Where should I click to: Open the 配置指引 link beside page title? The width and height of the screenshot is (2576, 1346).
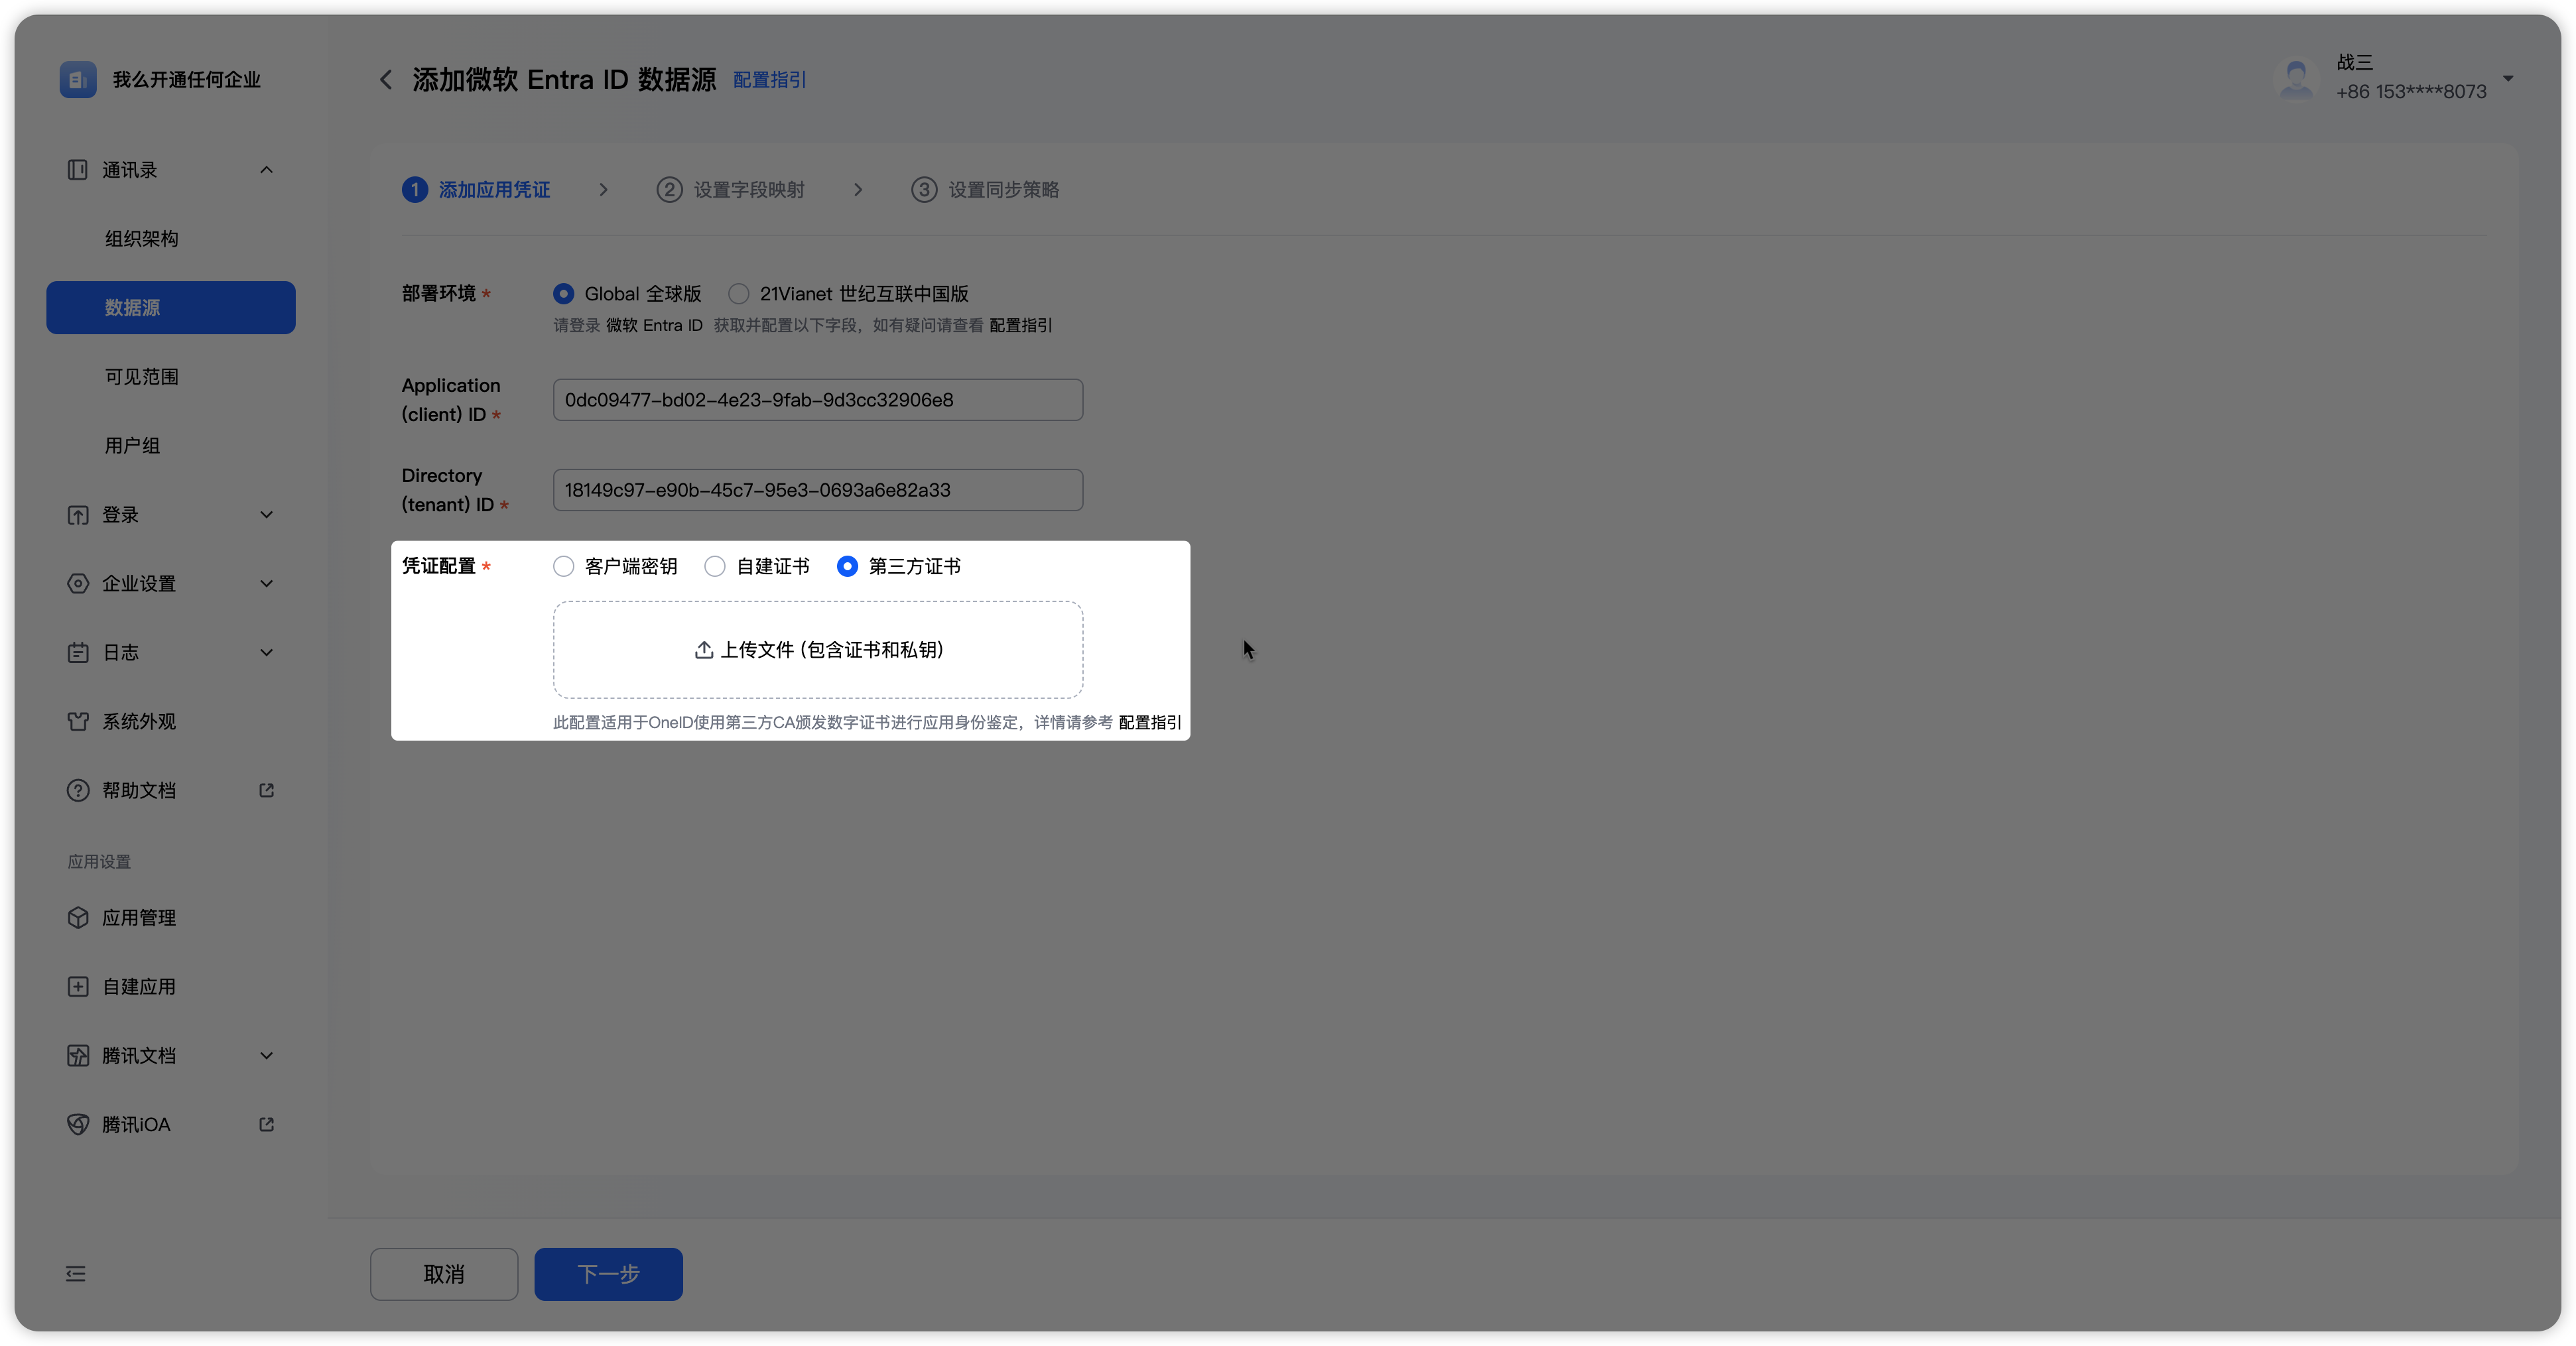point(769,79)
